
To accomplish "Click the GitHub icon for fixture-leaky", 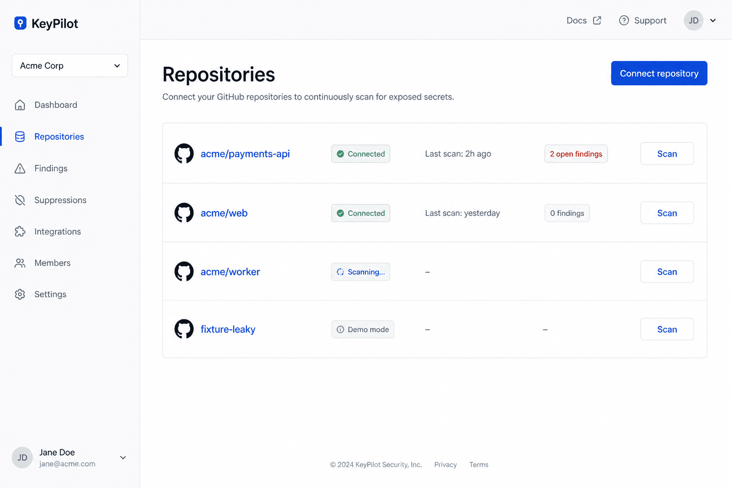I will point(184,329).
